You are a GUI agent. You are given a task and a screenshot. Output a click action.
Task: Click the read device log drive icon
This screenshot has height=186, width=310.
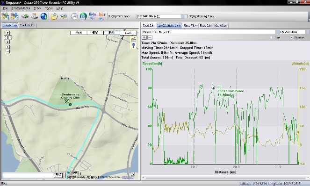tap(25, 16)
